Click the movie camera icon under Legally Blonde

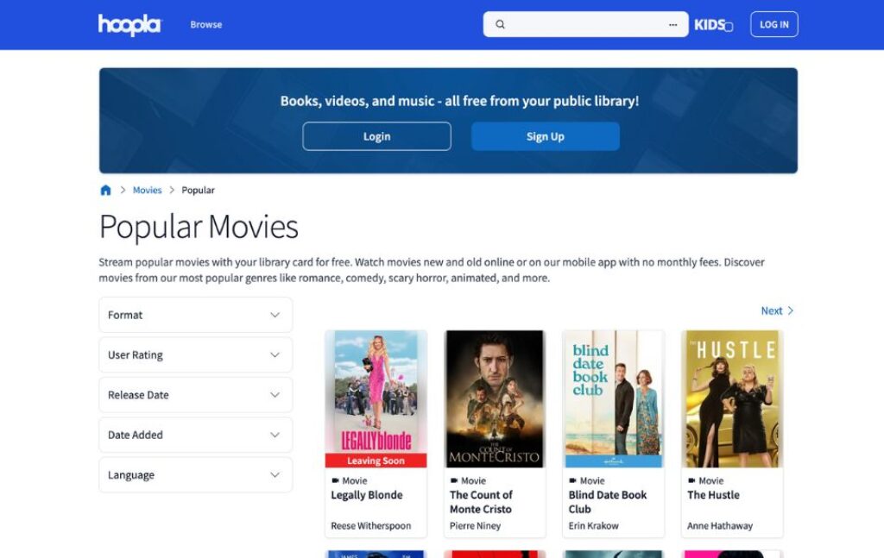tap(335, 481)
